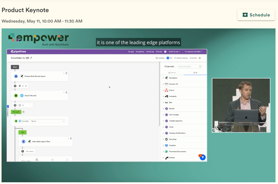Screen dimensions: 278x184
Task: Collapse the Add a Bulk Upsert Row arrow
Action: 68,138
